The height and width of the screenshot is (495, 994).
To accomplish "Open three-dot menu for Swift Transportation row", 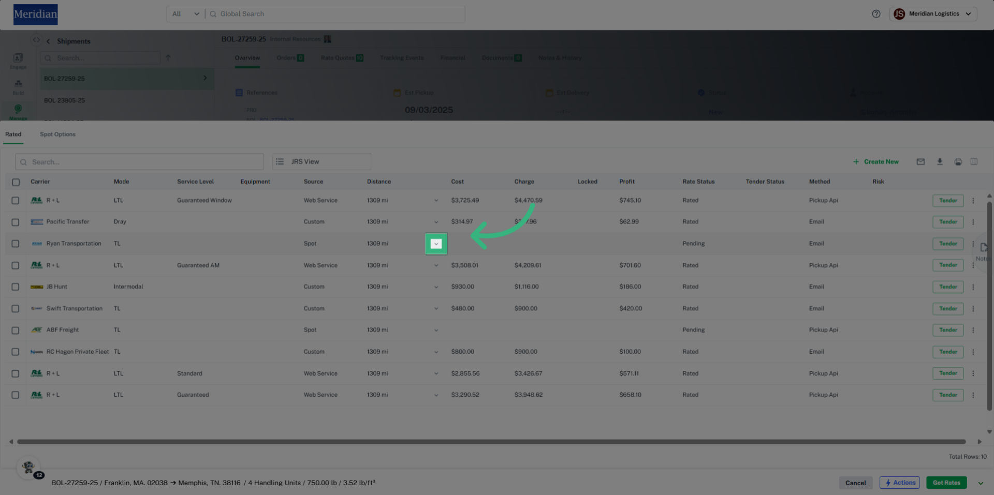I will pos(973,309).
